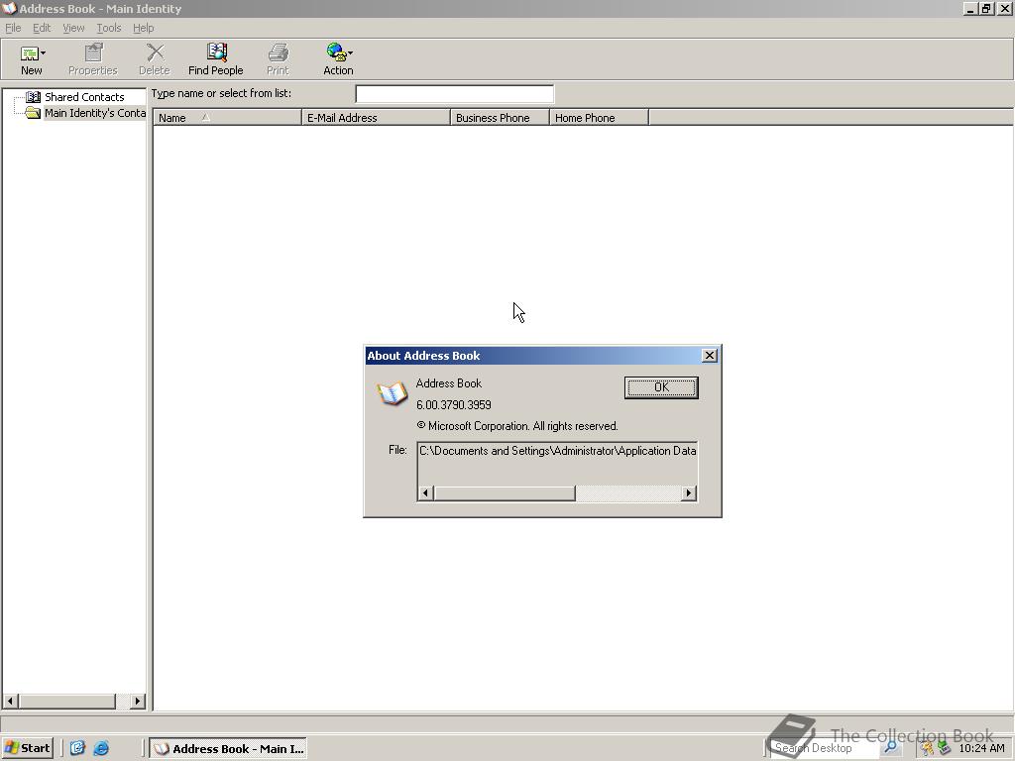Click the Main Identity's folder icon
Image resolution: width=1015 pixels, height=761 pixels.
point(33,113)
